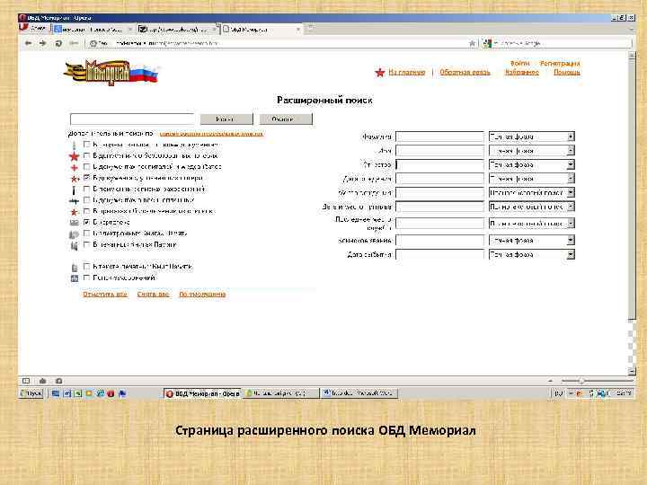Click the blue icon beside Поиск захоронений

tap(75, 278)
